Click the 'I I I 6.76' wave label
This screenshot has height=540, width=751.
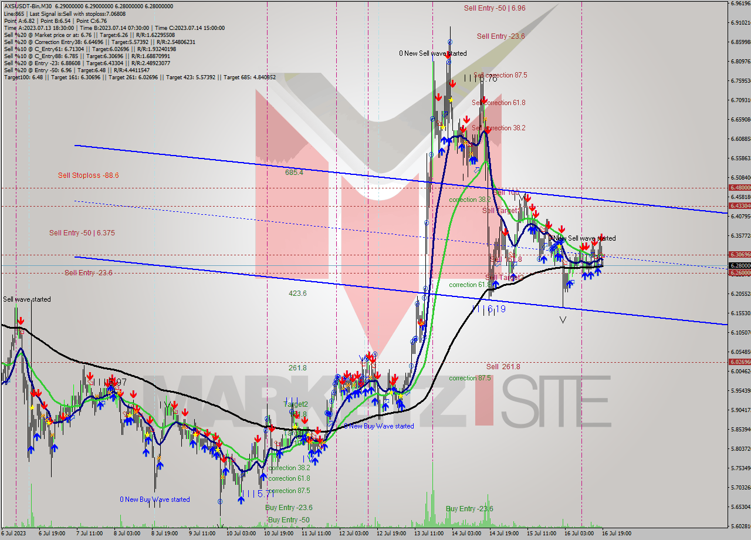[480, 78]
